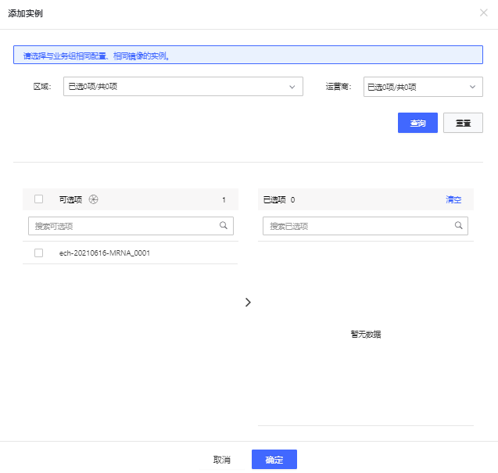The width and height of the screenshot is (498, 473).
Task: Focus the 搜索可选项 search field
Action: click(131, 226)
